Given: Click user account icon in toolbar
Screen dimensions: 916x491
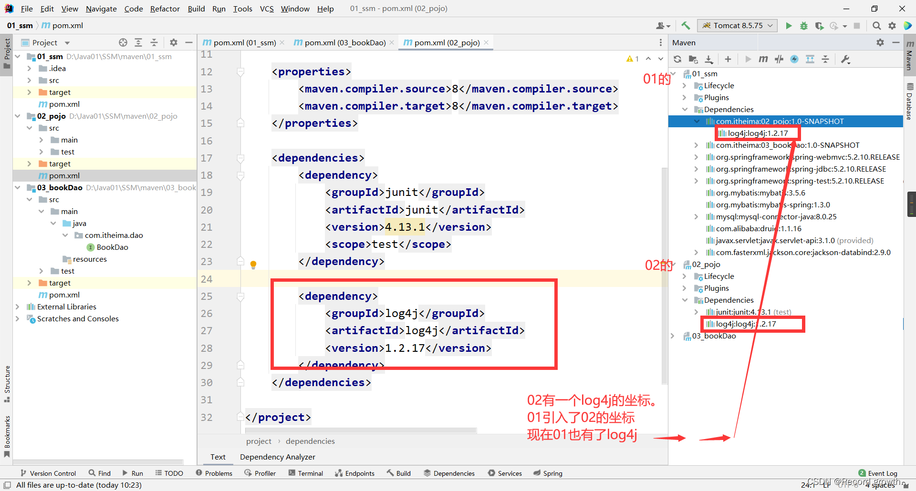Looking at the screenshot, I should 663,26.
